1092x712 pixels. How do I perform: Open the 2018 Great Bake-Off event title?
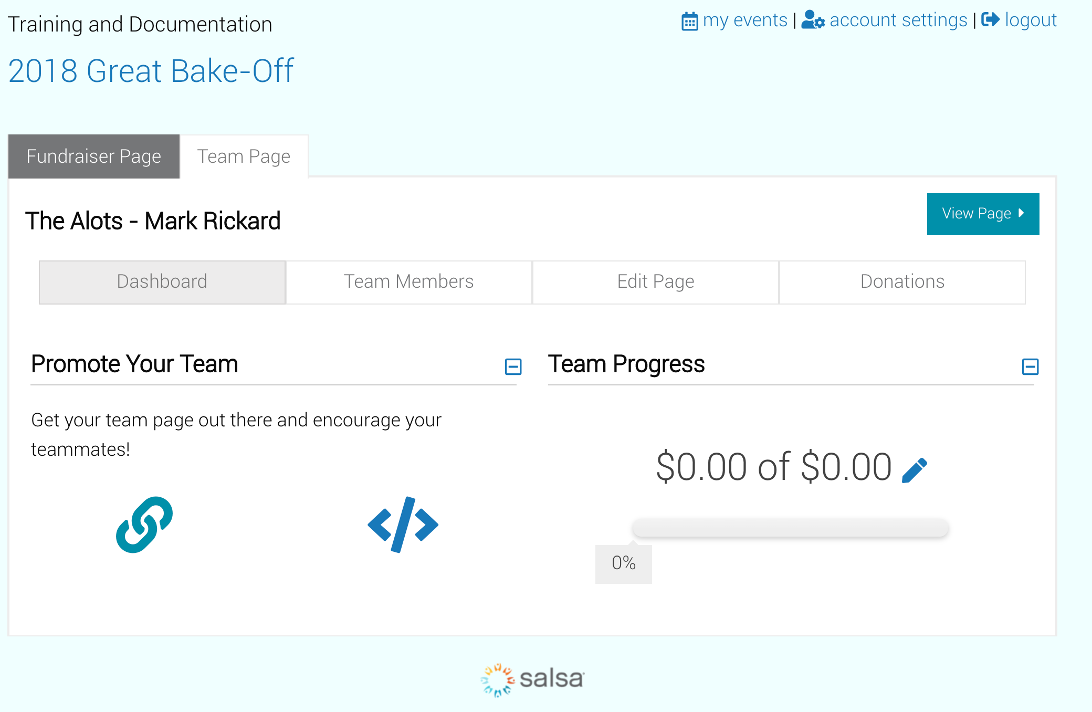pyautogui.click(x=151, y=71)
